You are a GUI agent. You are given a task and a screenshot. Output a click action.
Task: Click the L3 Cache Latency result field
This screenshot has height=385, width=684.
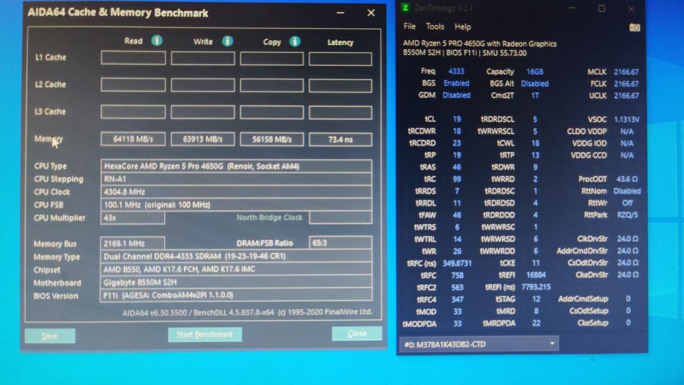(x=340, y=112)
